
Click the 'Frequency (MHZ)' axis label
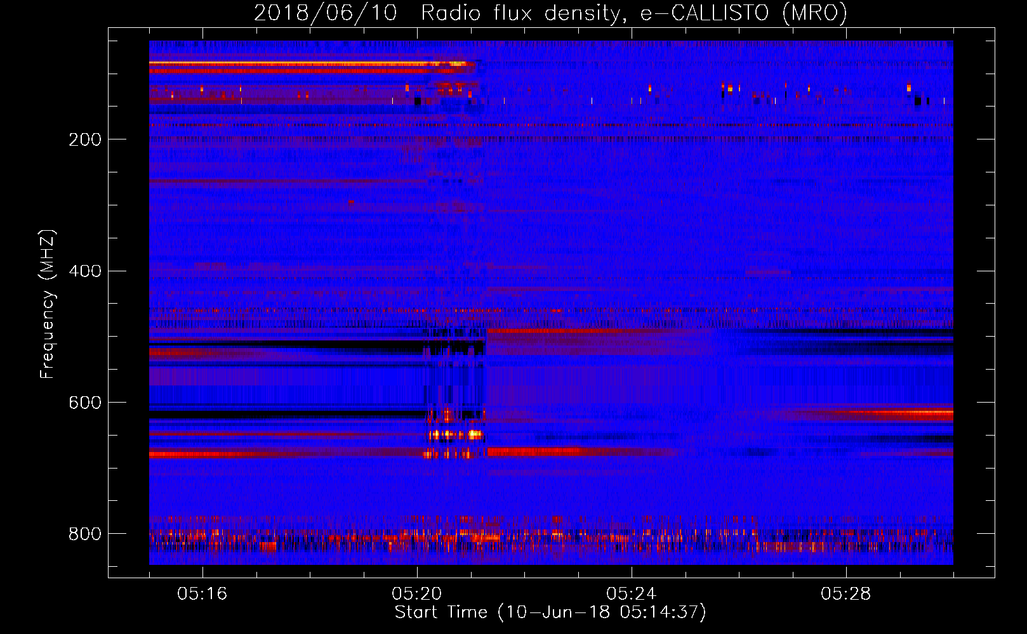tap(48, 304)
